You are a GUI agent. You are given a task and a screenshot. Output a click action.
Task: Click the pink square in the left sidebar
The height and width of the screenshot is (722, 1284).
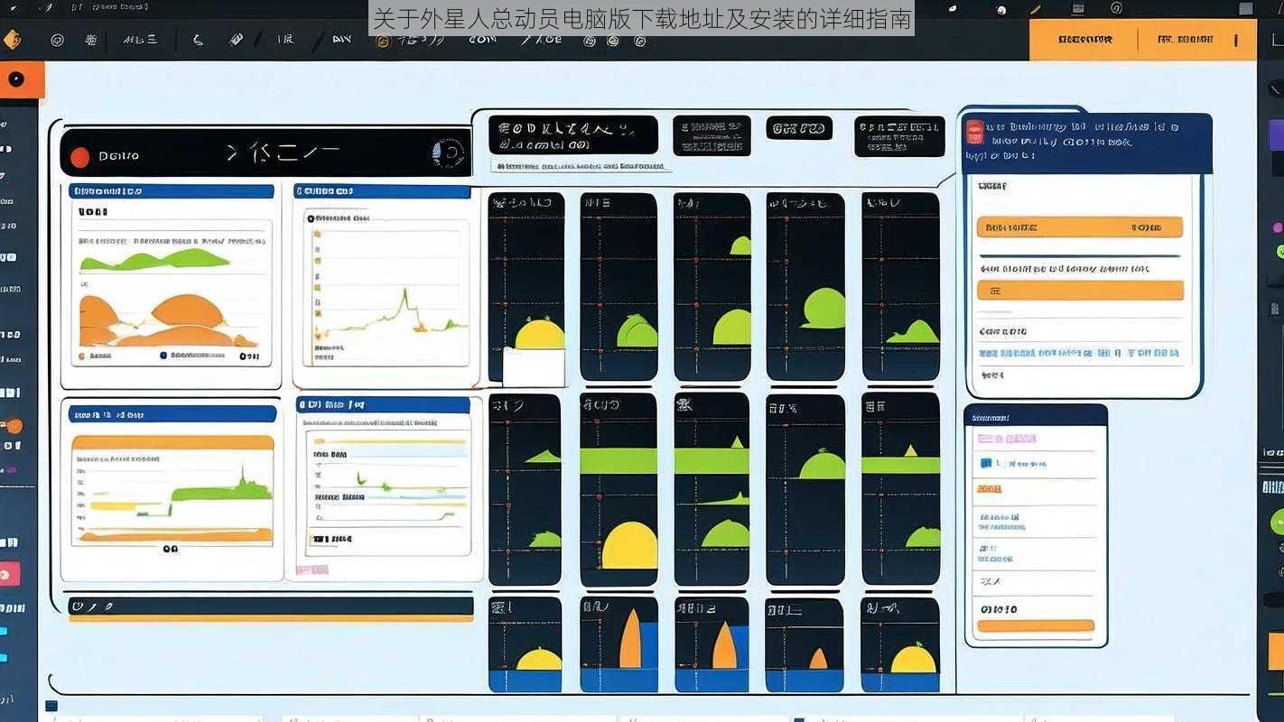(8, 574)
